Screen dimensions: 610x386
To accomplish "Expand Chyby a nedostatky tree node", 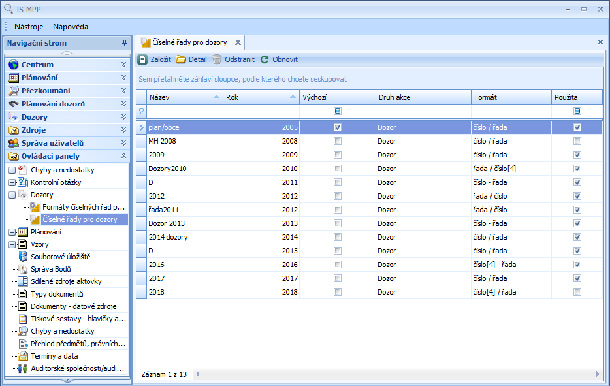I will (12, 170).
